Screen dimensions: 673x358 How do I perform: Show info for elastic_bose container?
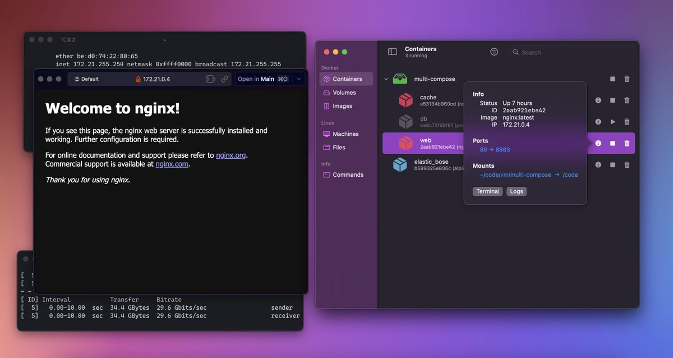point(598,165)
